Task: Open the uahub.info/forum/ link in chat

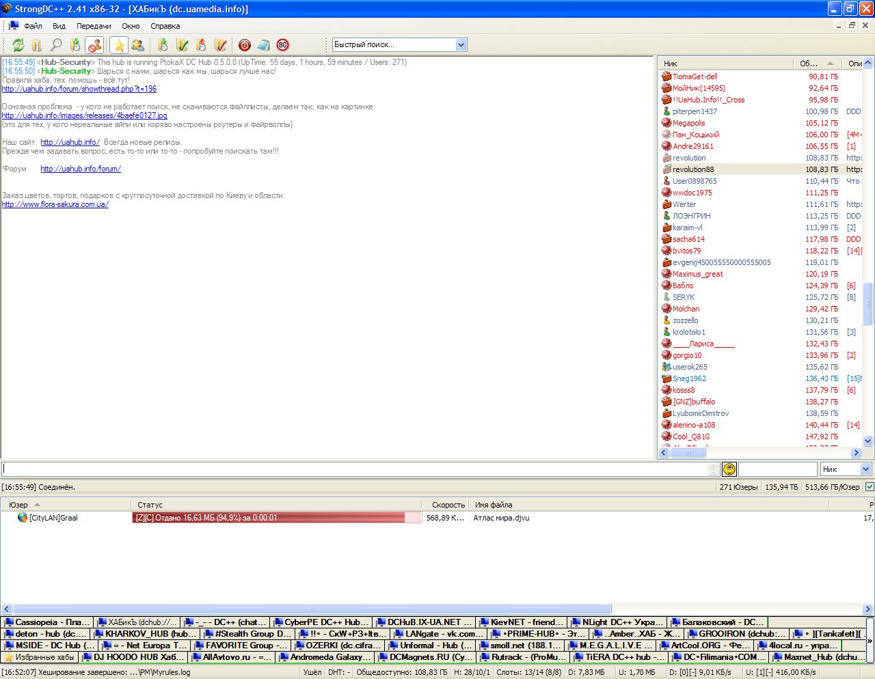Action: 81,169
